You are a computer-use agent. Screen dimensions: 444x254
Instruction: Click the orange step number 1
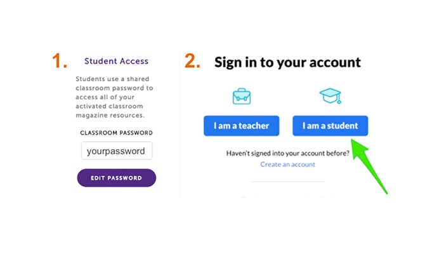[x=60, y=62]
